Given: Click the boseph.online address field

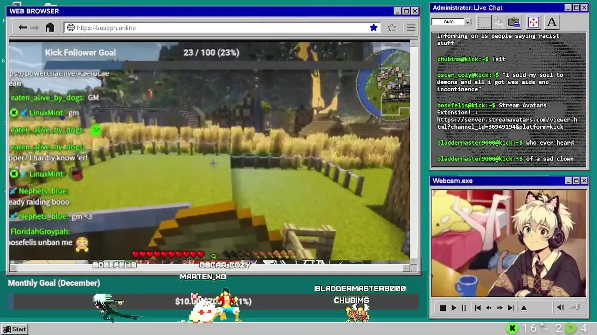Looking at the screenshot, I should (x=222, y=27).
